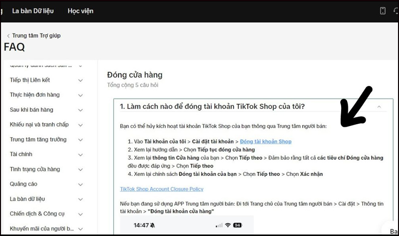This screenshot has width=399, height=236.
Task: Select Quảng cáo sidebar item
Action: 23,184
